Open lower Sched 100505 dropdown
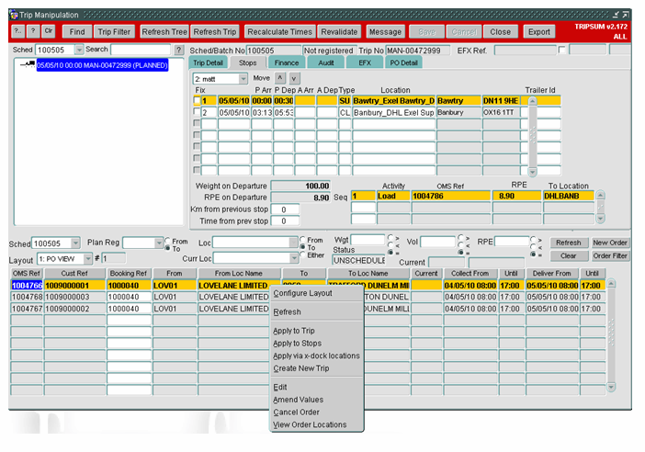Screen dimensions: 645x452 (75, 243)
